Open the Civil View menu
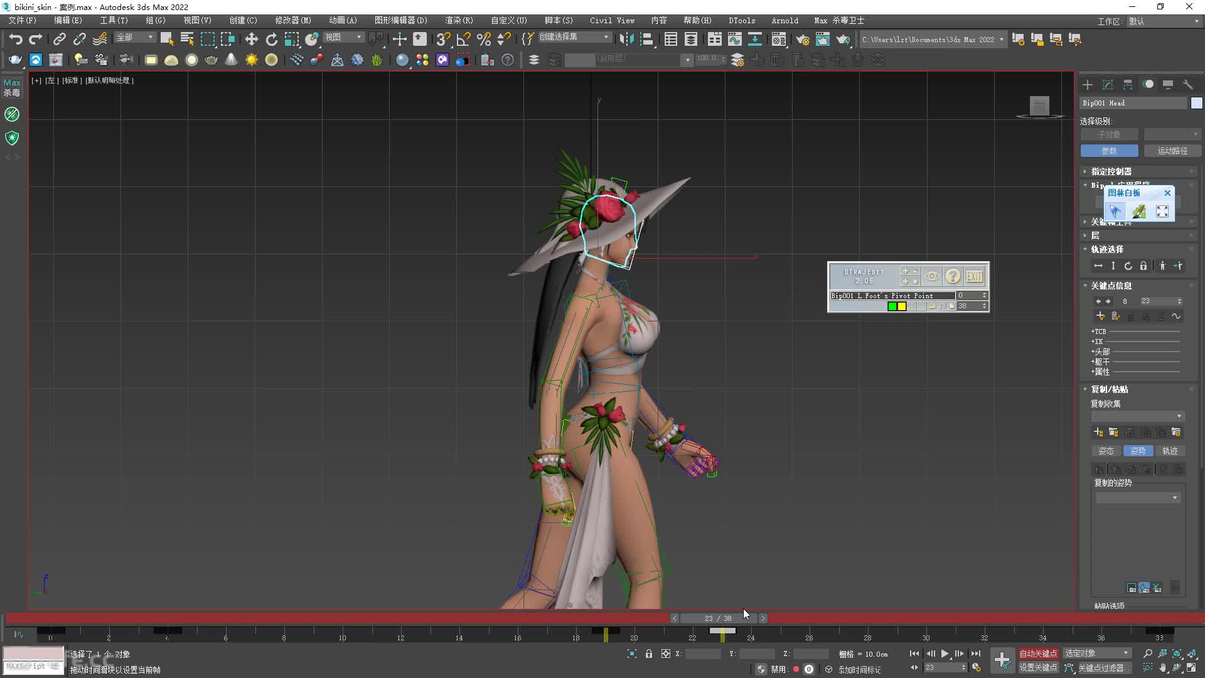1205x678 pixels. 612,21
